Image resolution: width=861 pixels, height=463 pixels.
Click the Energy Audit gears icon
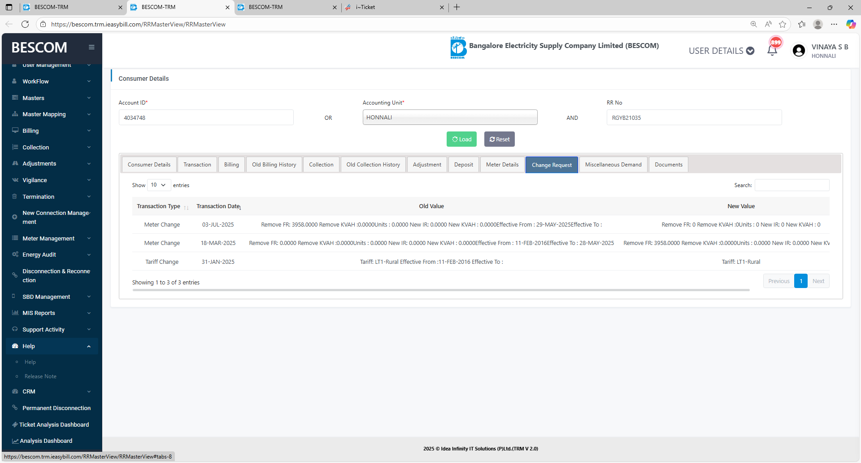point(15,254)
